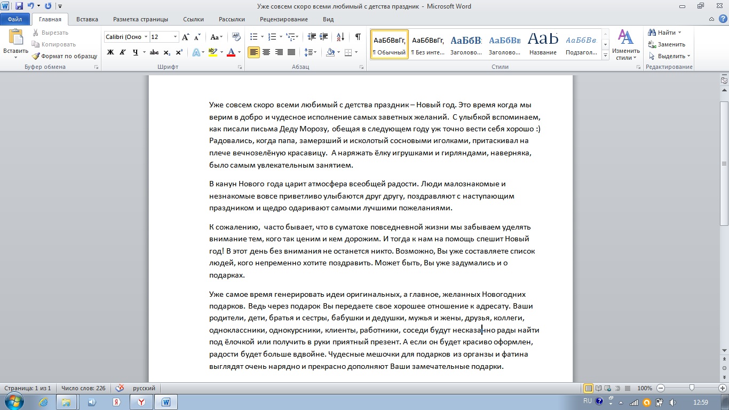Open the Word Help question icon
Screen dimensions: 729x410
click(x=723, y=19)
